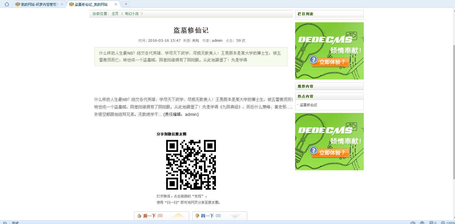This screenshot has width=455, height=224.
Task: Click the 打开微信 instructions text under the QR code
Action: pyautogui.click(x=189, y=199)
